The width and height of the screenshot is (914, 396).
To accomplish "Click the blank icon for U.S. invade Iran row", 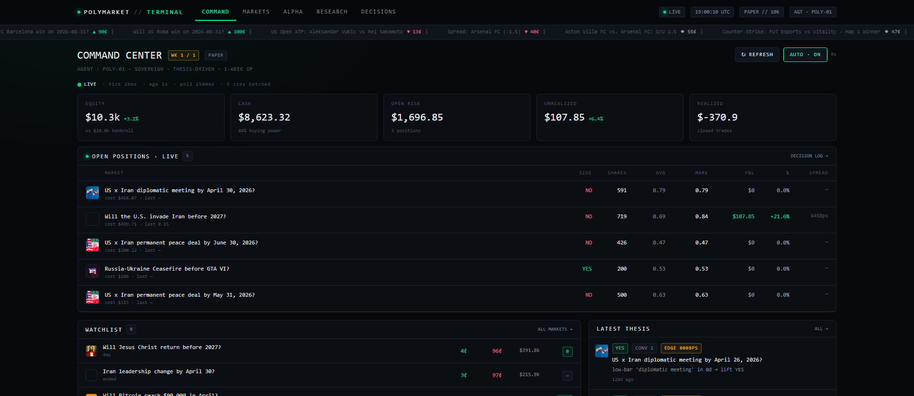I will click(92, 219).
